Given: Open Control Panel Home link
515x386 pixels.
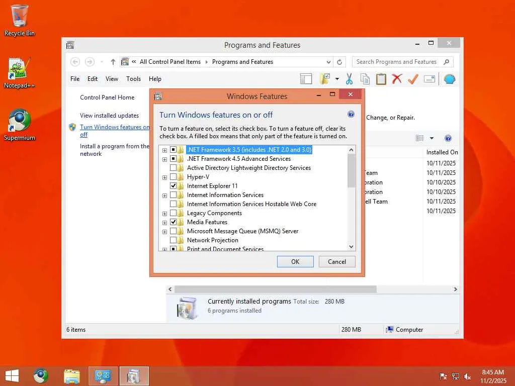Looking at the screenshot, I should (x=107, y=98).
